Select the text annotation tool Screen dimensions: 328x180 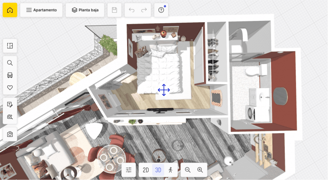(10, 105)
